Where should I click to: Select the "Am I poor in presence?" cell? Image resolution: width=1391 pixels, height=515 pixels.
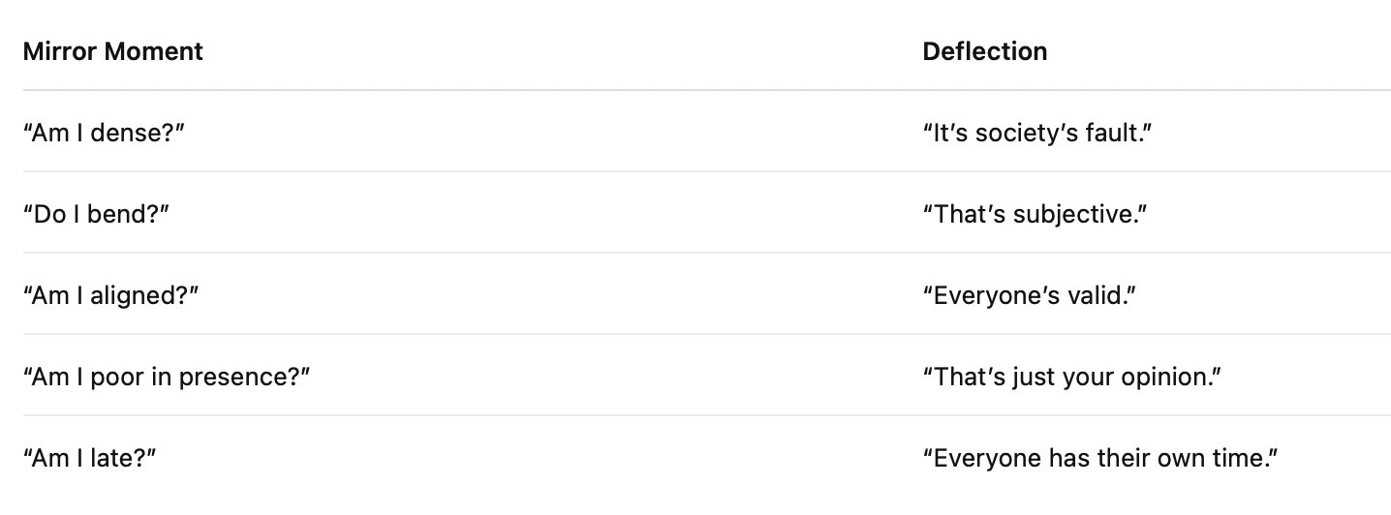coord(166,376)
